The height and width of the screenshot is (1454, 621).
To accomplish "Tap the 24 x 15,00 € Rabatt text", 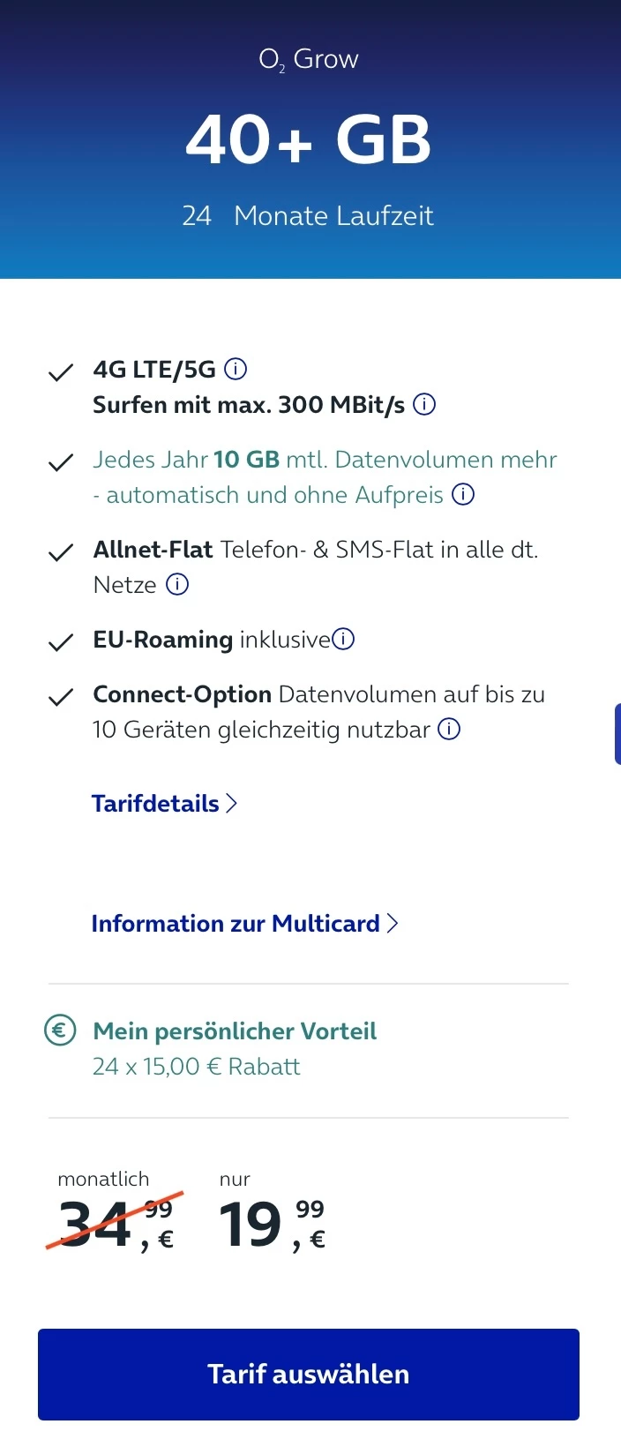I will pos(196,1066).
